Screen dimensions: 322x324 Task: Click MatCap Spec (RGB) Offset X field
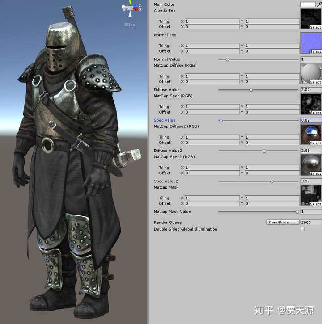tap(212, 112)
